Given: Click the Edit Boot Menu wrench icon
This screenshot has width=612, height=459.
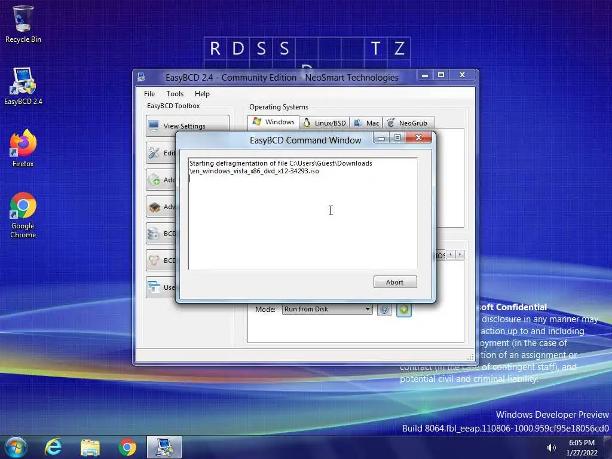Looking at the screenshot, I should (154, 152).
